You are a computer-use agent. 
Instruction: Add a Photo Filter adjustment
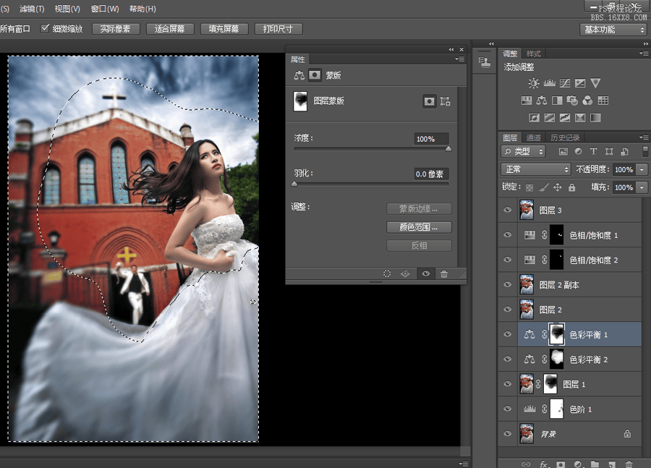click(x=572, y=101)
